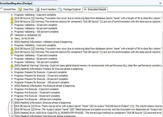Click the Event Handlers tab icon
Screen dimensions: 163x117
pyautogui.click(x=38, y=9)
